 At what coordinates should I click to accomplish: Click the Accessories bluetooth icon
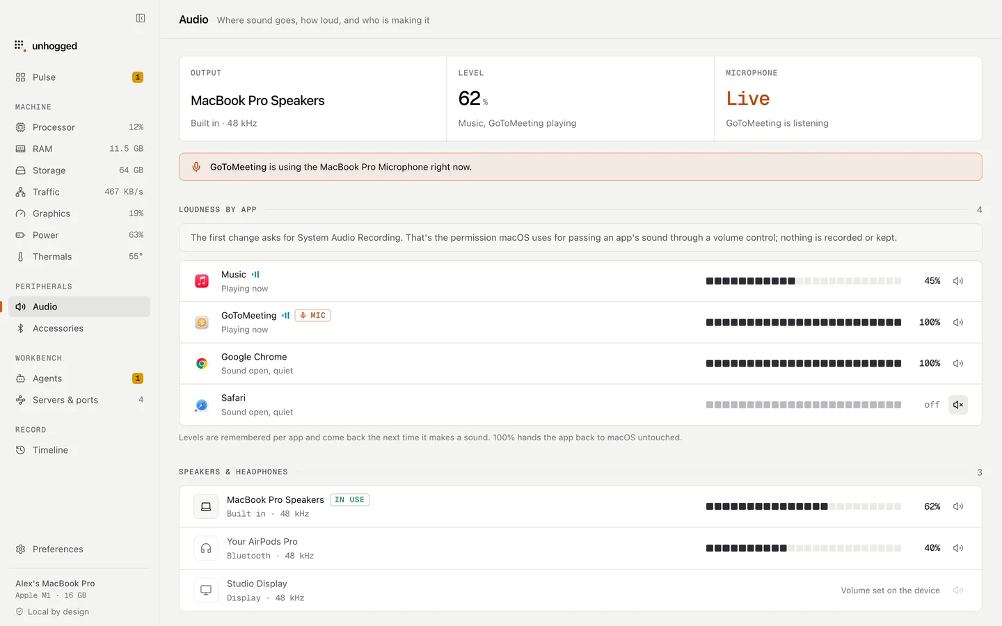pos(21,328)
